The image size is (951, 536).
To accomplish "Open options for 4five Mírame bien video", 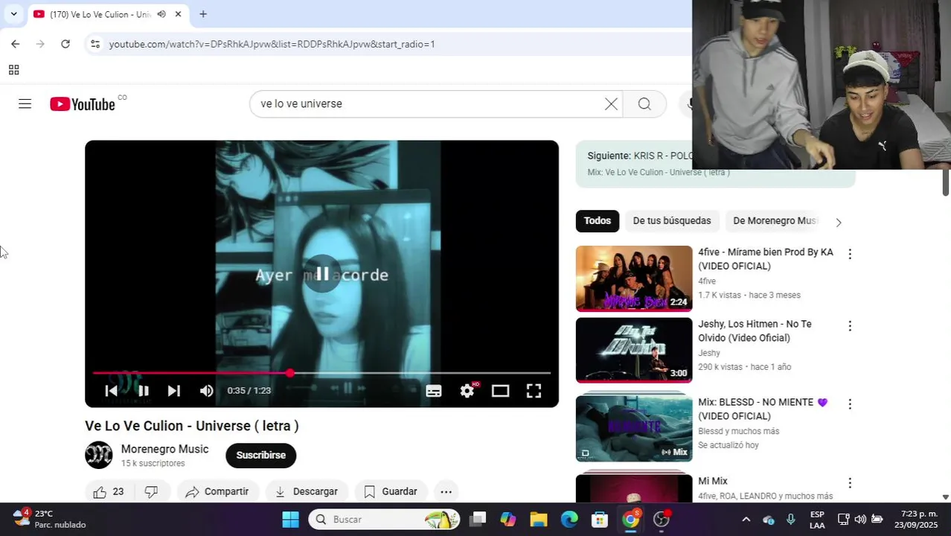I will tap(850, 254).
